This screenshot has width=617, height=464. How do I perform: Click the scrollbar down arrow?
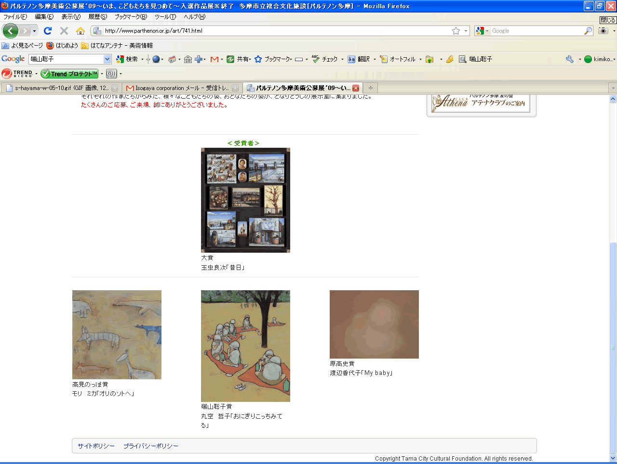tap(613, 458)
